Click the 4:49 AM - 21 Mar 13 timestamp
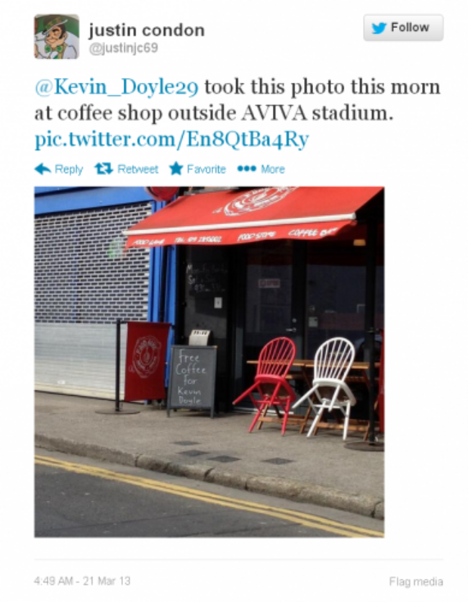Screen dimensions: 468x602 pyautogui.click(x=82, y=581)
